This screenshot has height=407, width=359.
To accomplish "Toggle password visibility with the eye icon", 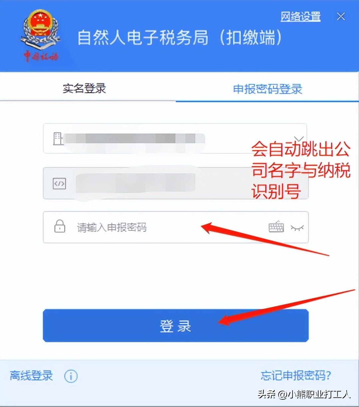I will pyautogui.click(x=297, y=228).
